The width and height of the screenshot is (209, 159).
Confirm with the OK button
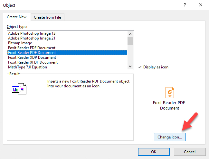pyautogui.click(x=154, y=152)
